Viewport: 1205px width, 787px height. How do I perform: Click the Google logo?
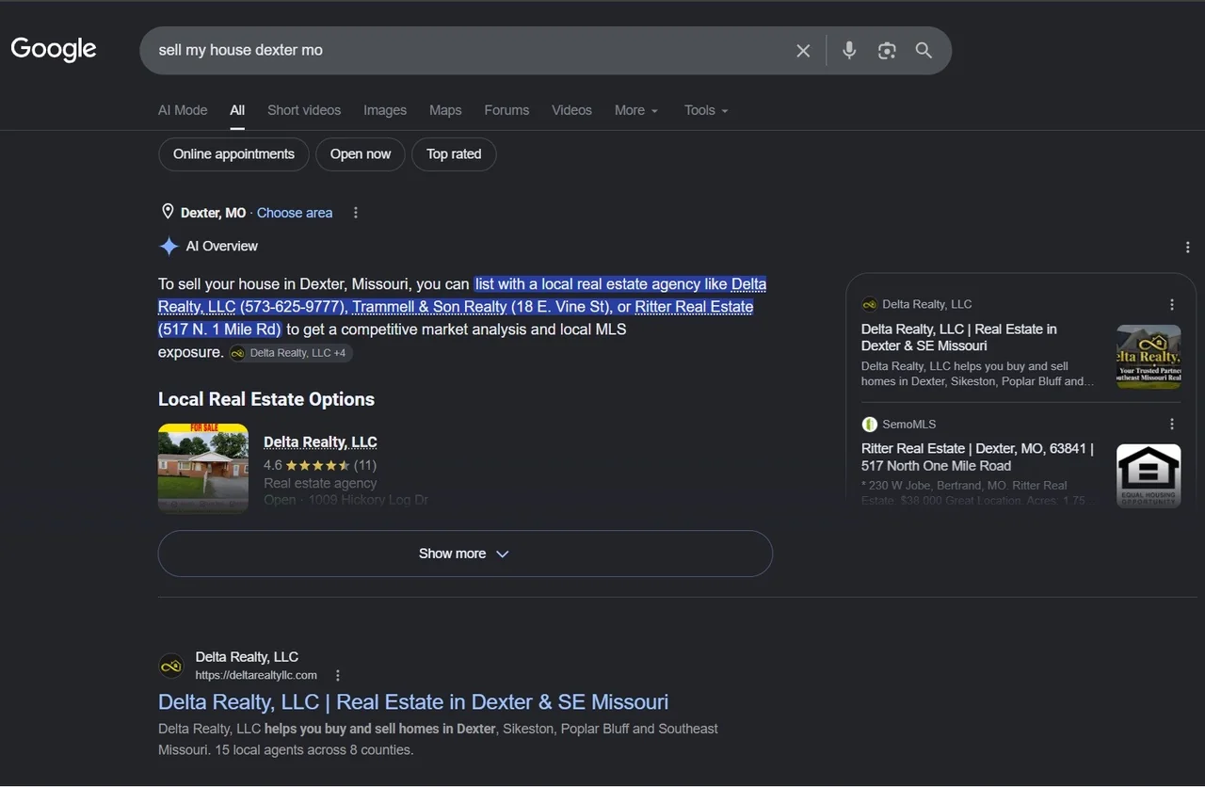tap(54, 49)
